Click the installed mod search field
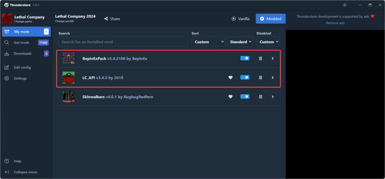Image resolution: width=385 pixels, height=179 pixels. click(x=123, y=42)
